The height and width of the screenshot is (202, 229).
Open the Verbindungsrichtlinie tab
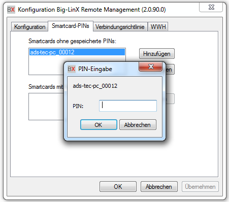(x=120, y=27)
